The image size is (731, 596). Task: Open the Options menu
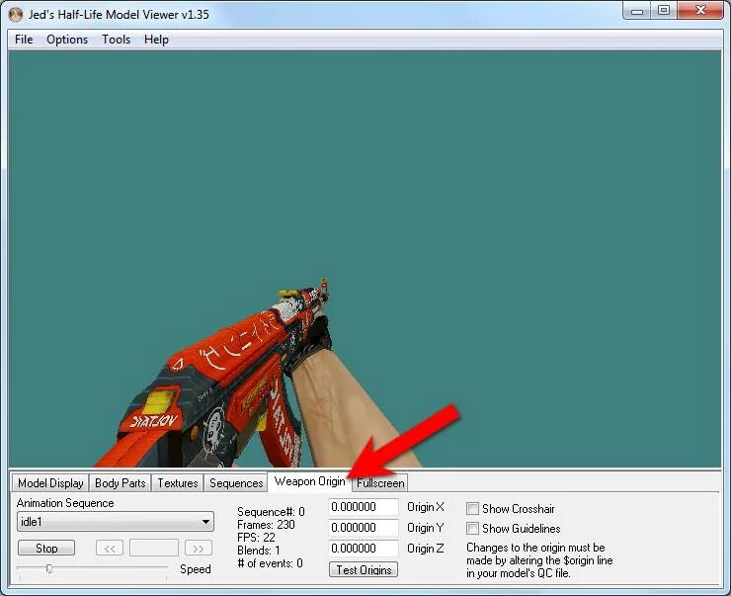coord(67,40)
